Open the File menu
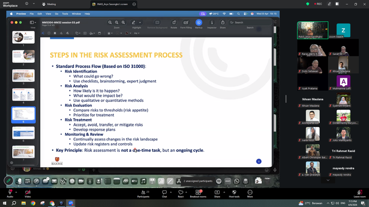The width and height of the screenshot is (369, 207). [32, 14]
